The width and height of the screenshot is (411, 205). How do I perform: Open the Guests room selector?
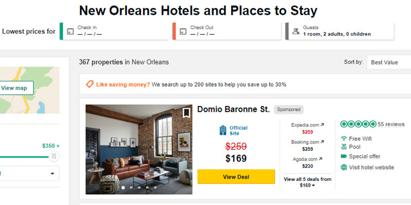[x=340, y=31]
